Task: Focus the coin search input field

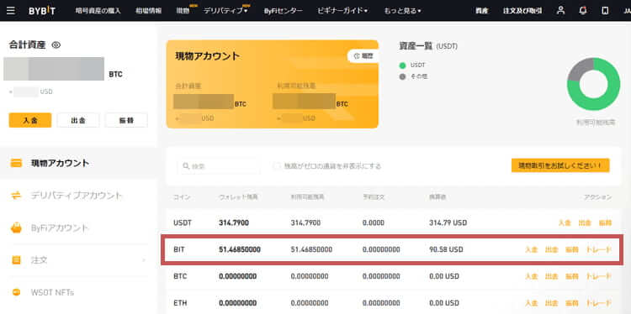Action: (219, 166)
